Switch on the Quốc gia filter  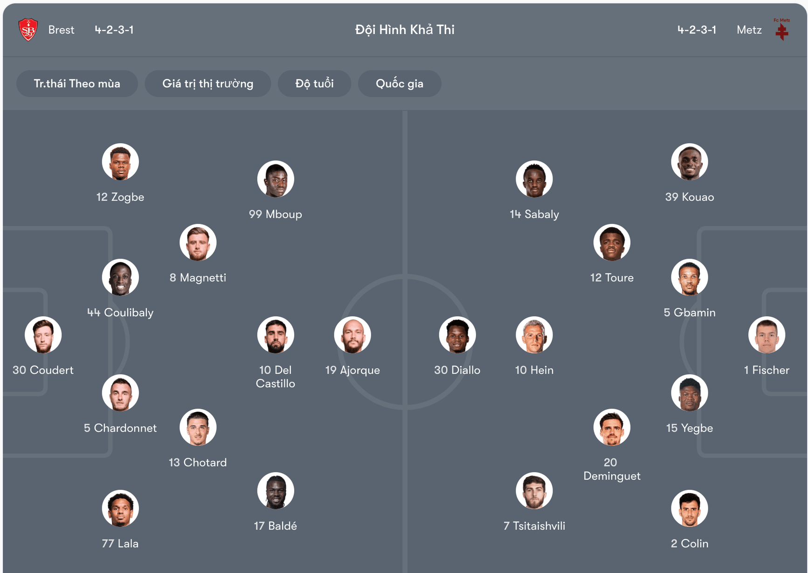coord(399,84)
